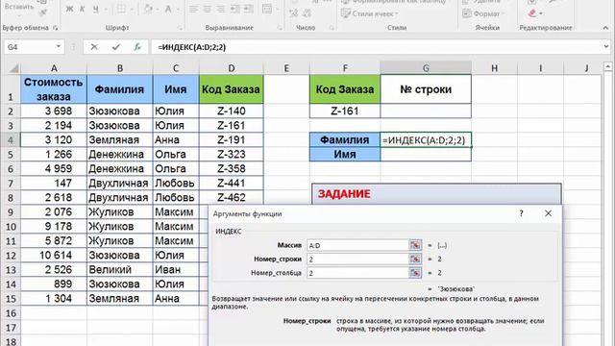Click the help question mark in the dialog

(521, 213)
